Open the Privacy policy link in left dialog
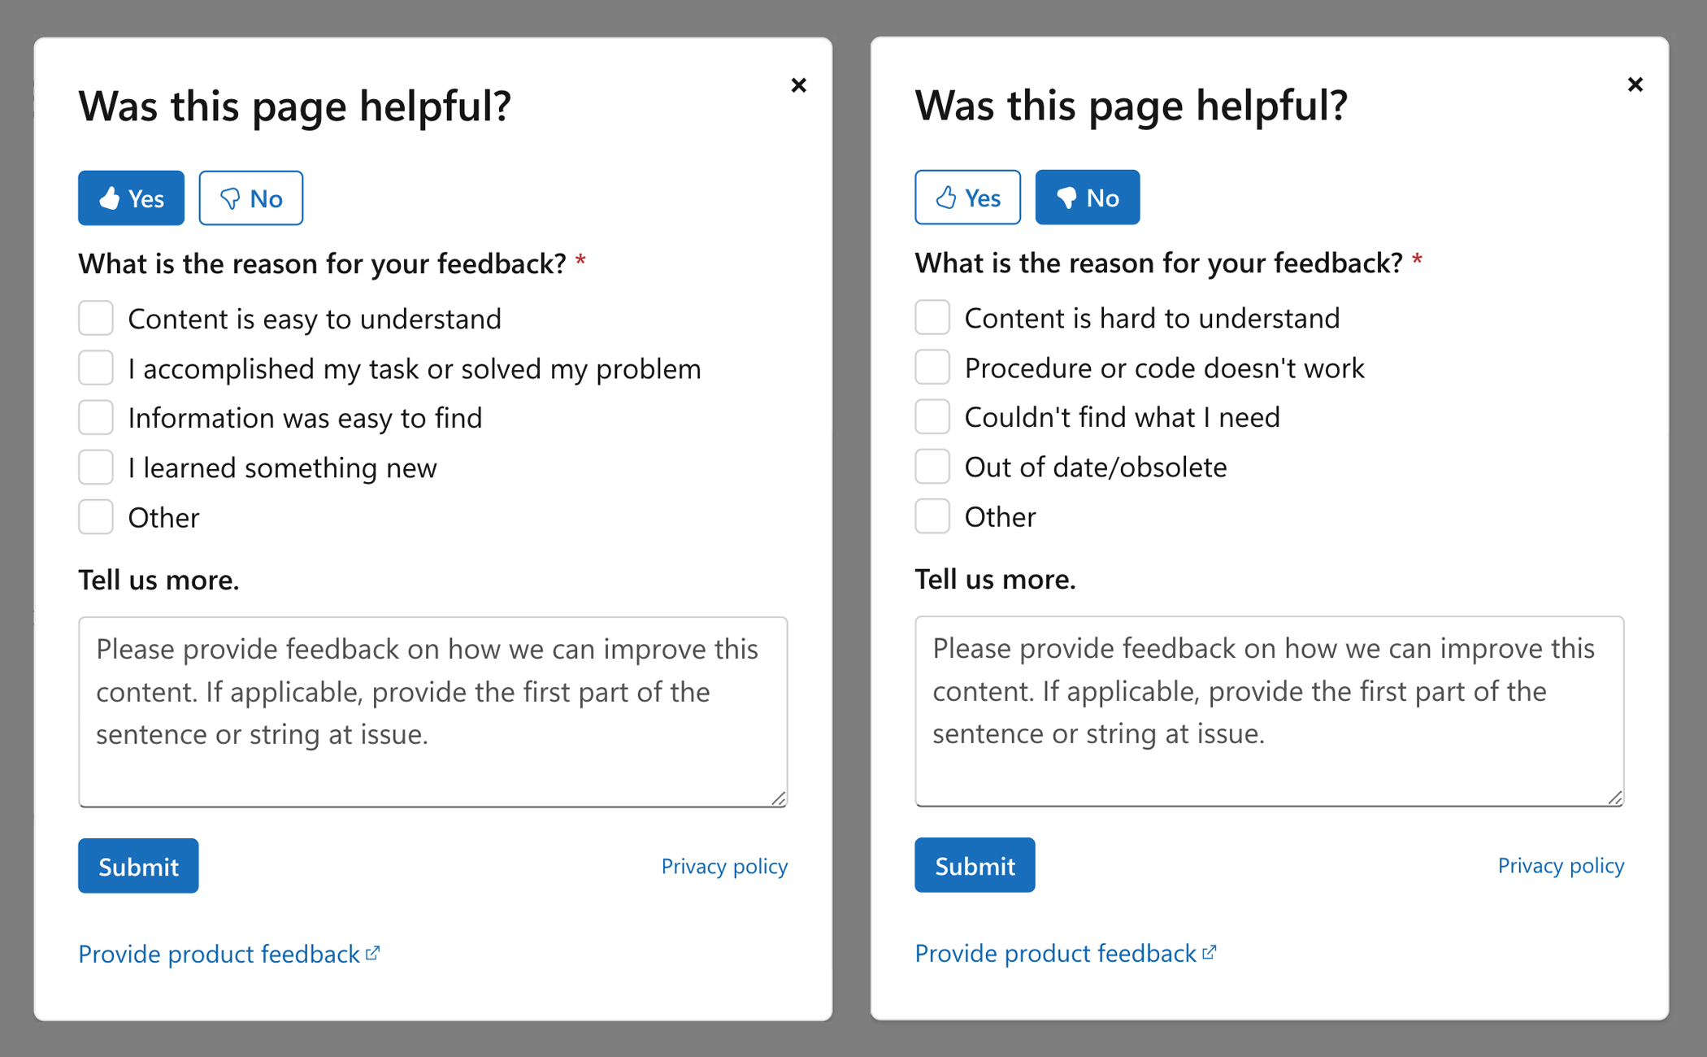The height and width of the screenshot is (1057, 1707). click(x=724, y=866)
